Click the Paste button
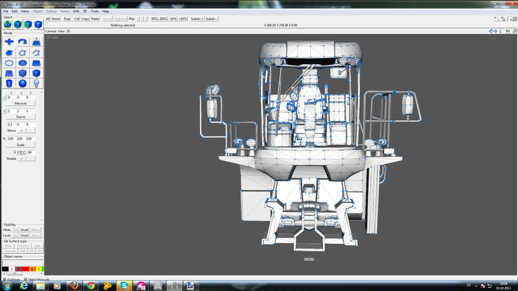Screen dimensions: 518x291 coord(95,19)
